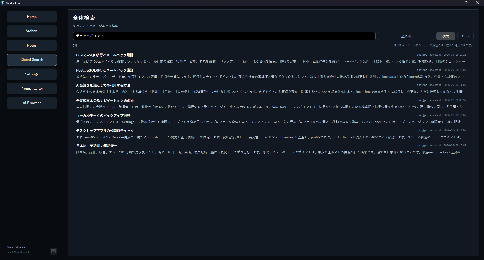484x260 pixels.
Task: Focus the search field containing チェックポイント
Action: (224, 36)
